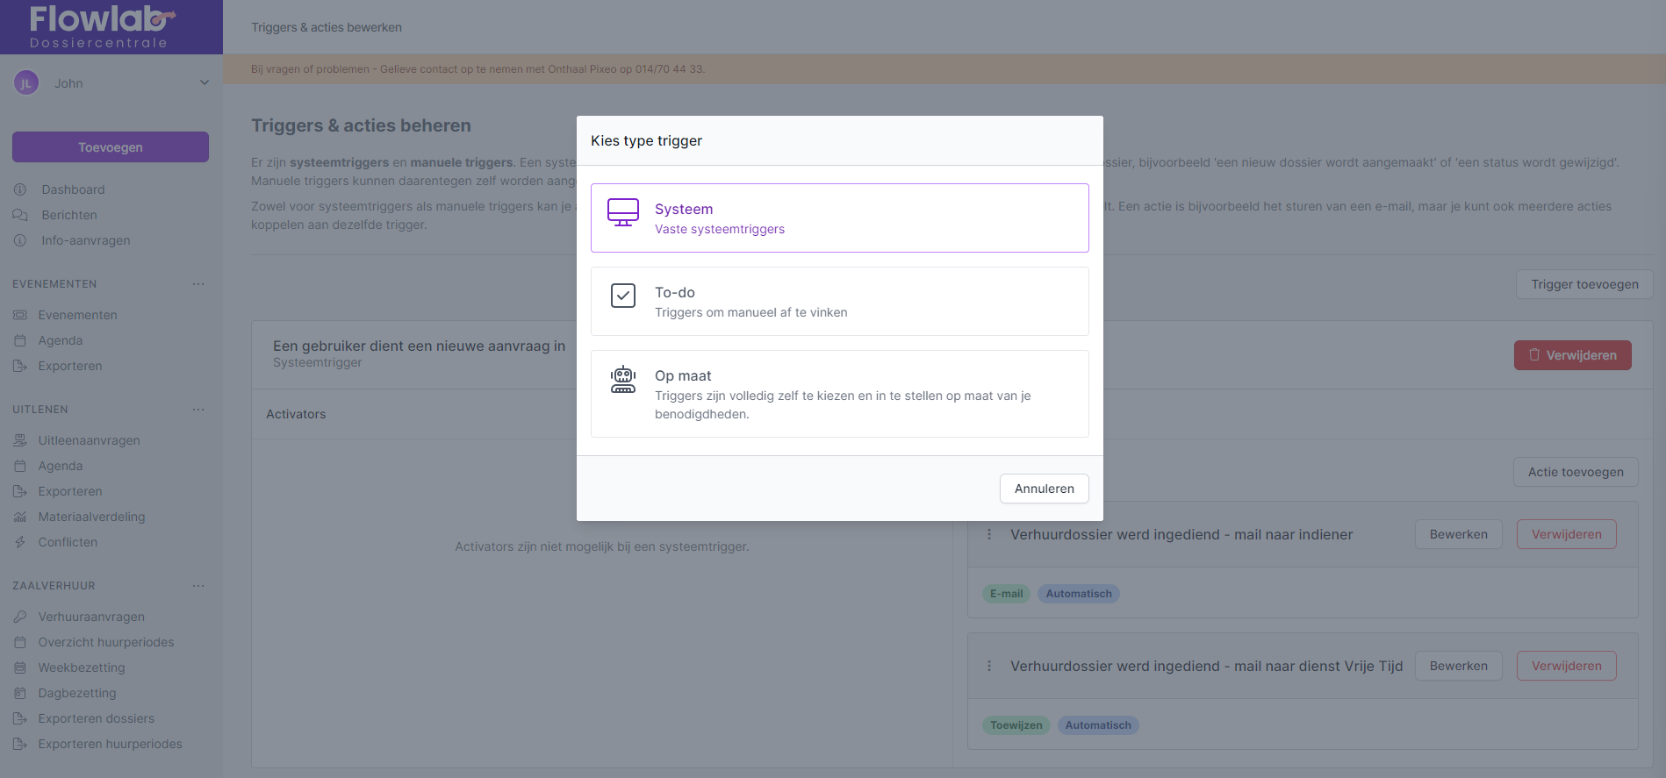Open the Uitlenen section options menu

[198, 410]
